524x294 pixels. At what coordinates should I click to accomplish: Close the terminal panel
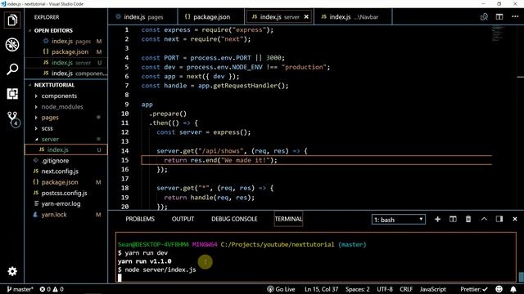[x=515, y=219]
